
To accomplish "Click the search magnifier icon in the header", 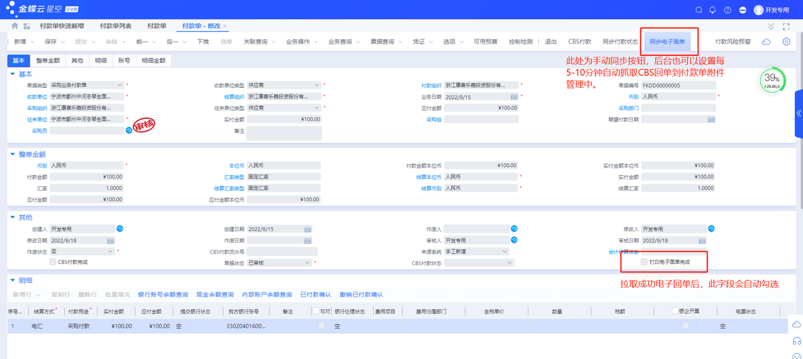I will click(x=699, y=10).
